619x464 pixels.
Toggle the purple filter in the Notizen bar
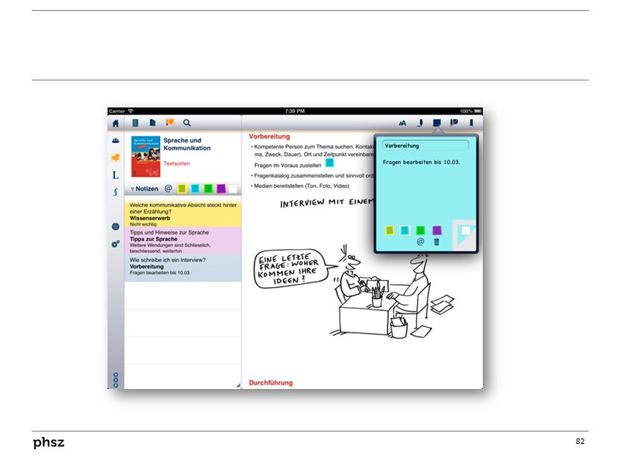pyautogui.click(x=221, y=189)
